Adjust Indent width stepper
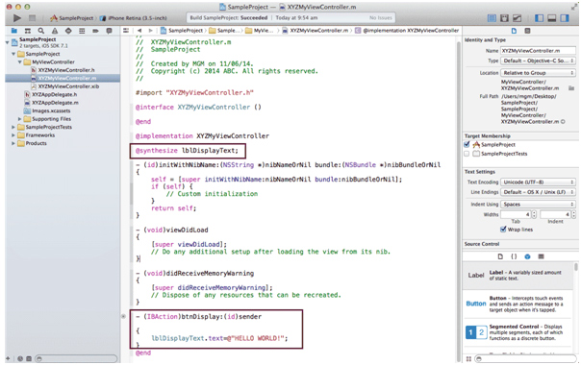Image resolution: width=581 pixels, height=365 pixels. tap(573, 214)
